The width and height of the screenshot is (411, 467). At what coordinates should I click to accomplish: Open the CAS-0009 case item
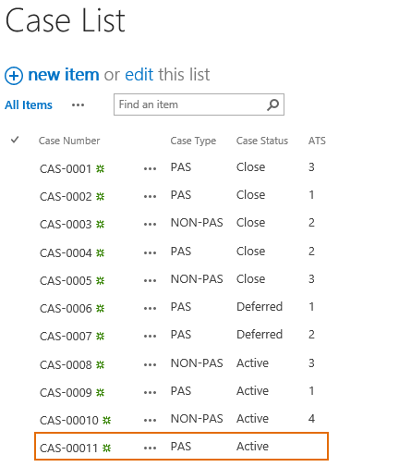tap(66, 392)
